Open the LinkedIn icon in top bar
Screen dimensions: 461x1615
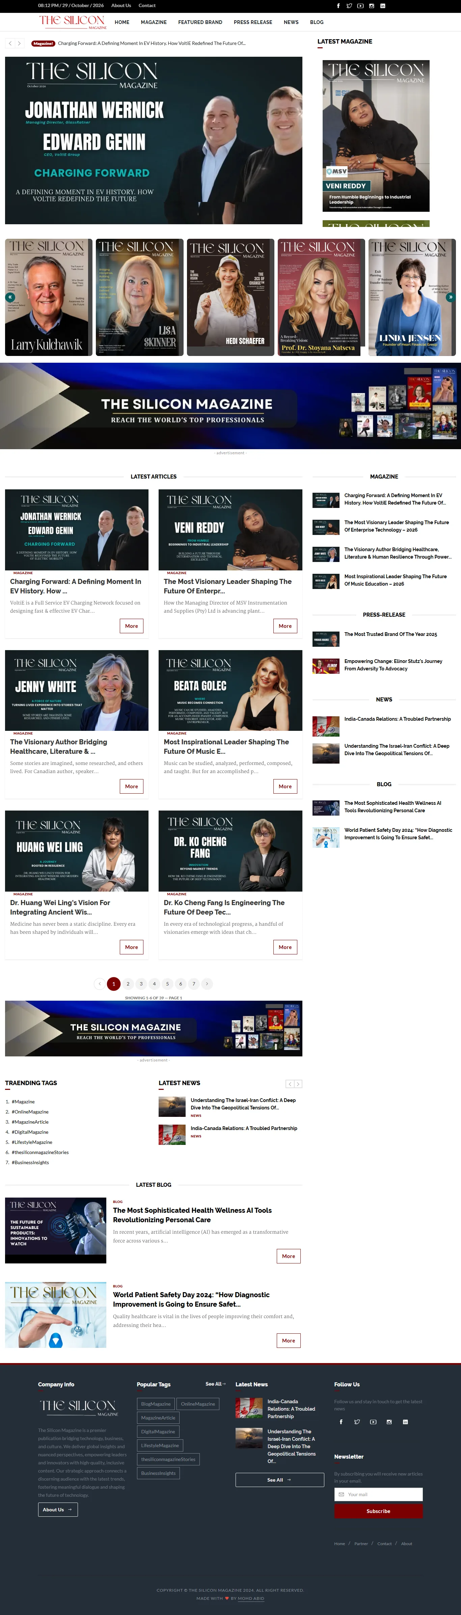383,6
